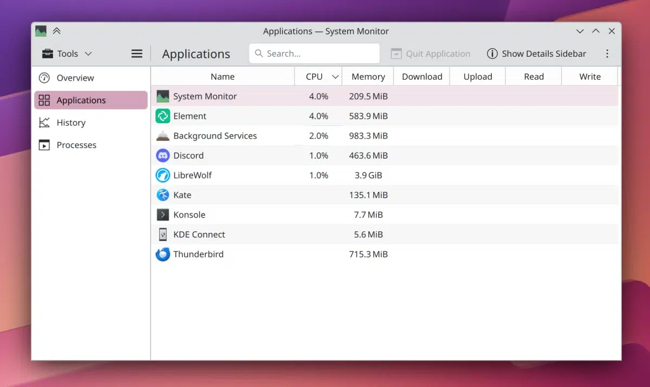
Task: Click the Kate editor icon
Action: (162, 195)
